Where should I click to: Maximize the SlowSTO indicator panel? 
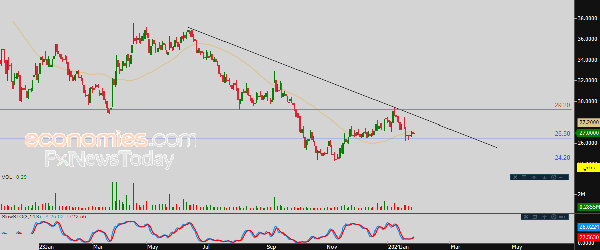click(x=535, y=217)
